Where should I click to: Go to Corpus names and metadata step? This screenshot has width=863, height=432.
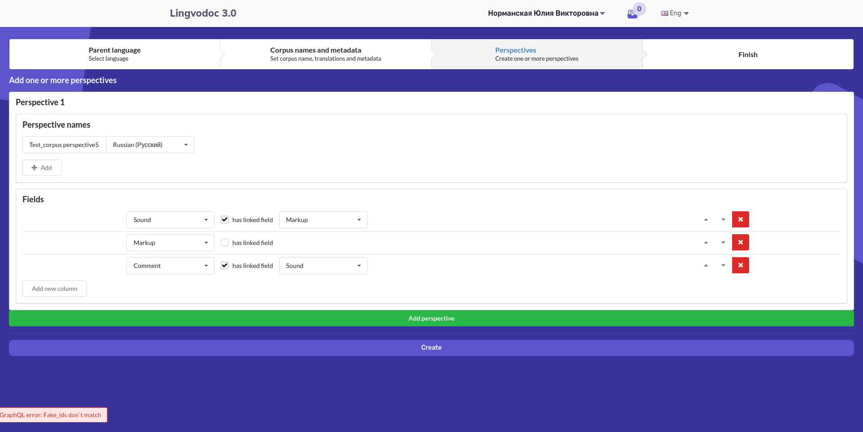pyautogui.click(x=326, y=54)
